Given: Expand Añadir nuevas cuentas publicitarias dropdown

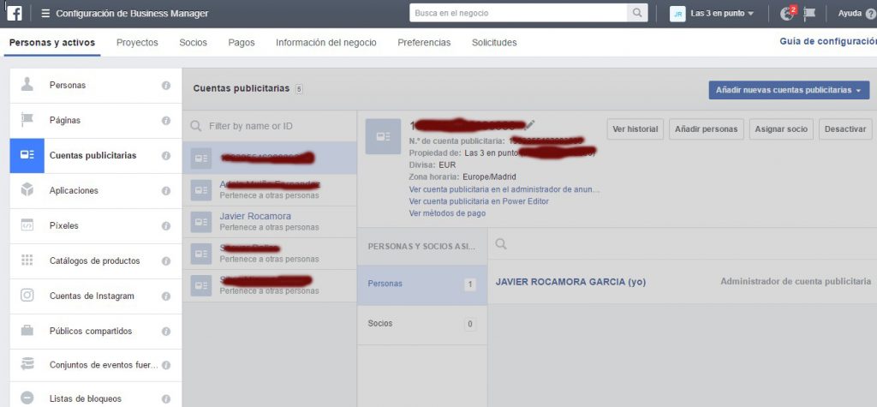Looking at the screenshot, I should tap(789, 90).
